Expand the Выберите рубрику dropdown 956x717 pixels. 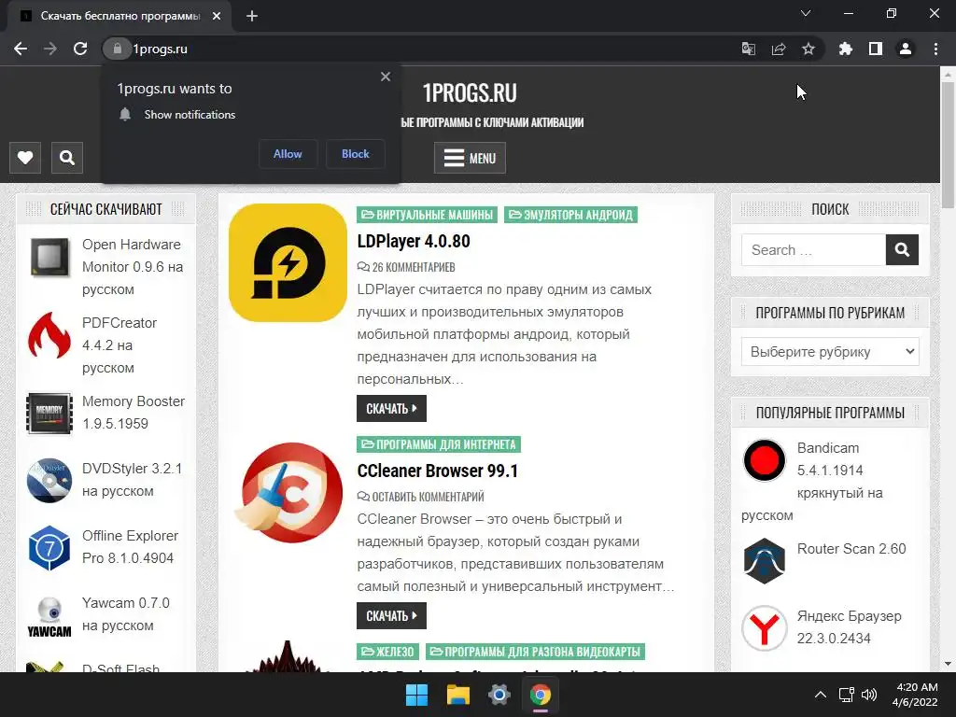pyautogui.click(x=830, y=352)
